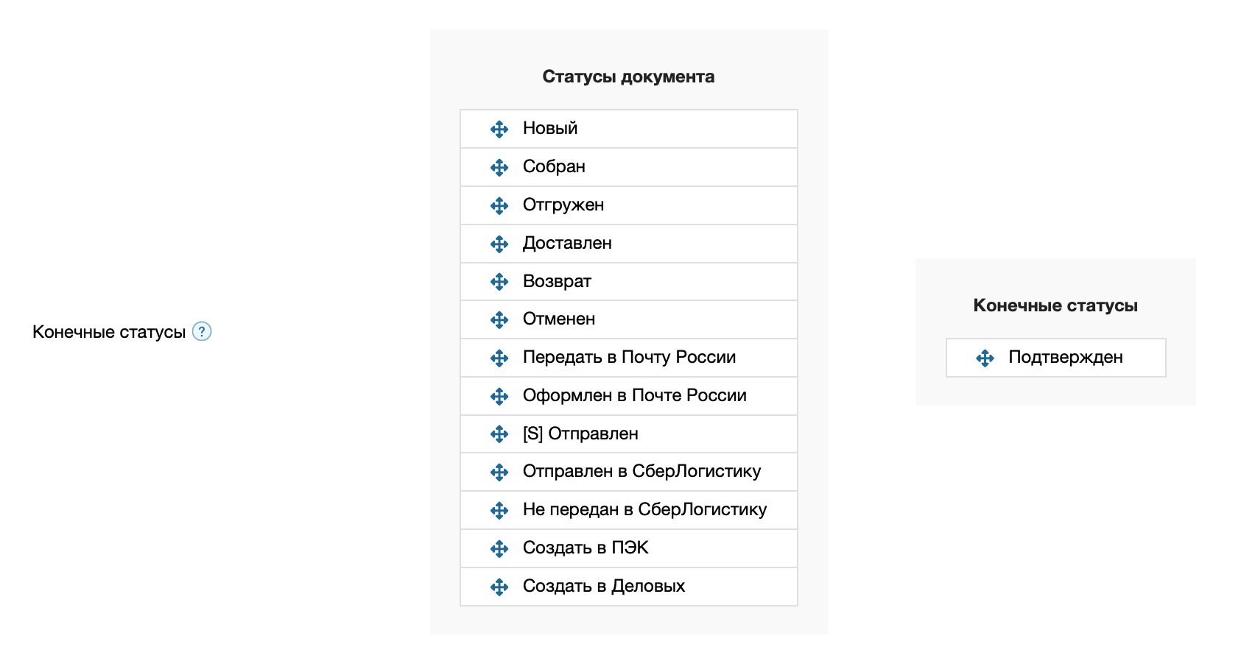This screenshot has width=1255, height=658.
Task: Click the Конечные статусы panel heading
Action: (1055, 305)
